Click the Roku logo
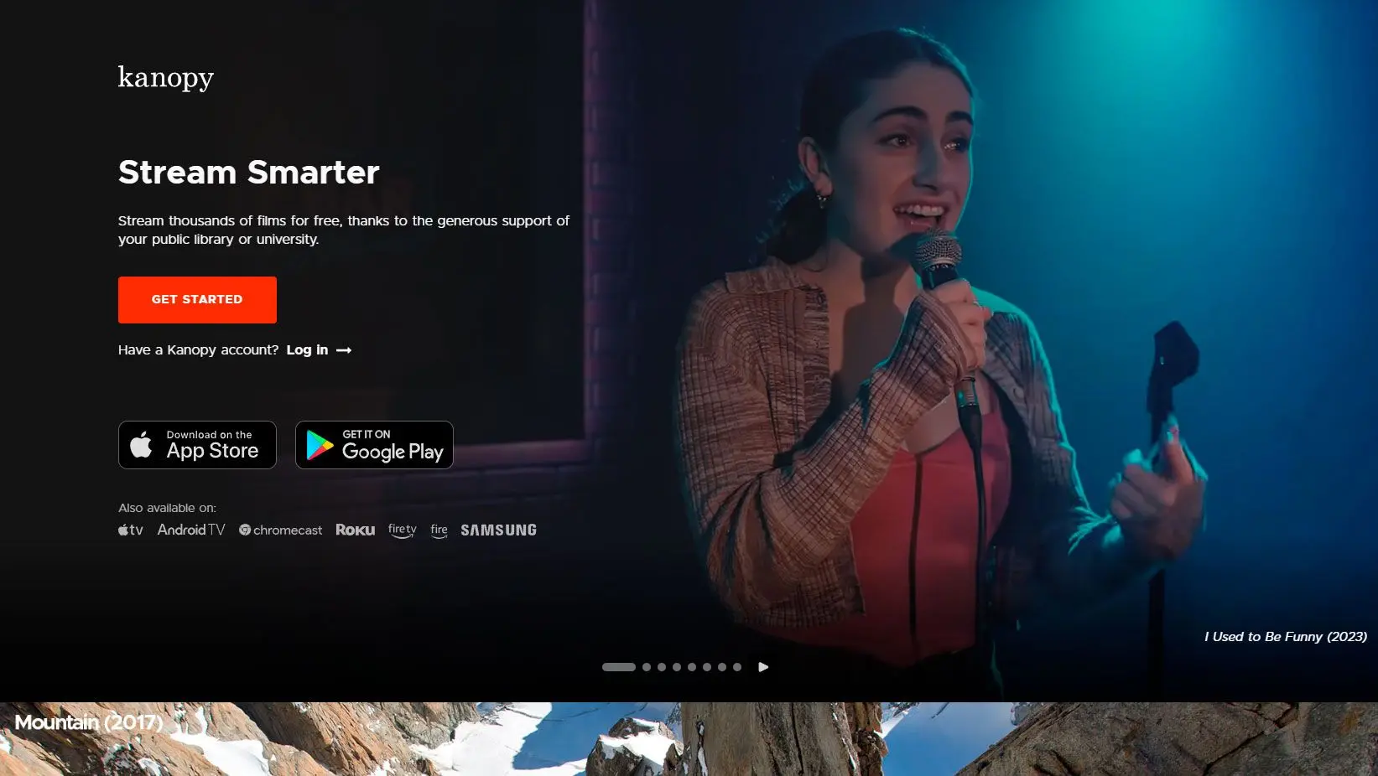Viewport: 1378px width, 776px height. pos(355,530)
